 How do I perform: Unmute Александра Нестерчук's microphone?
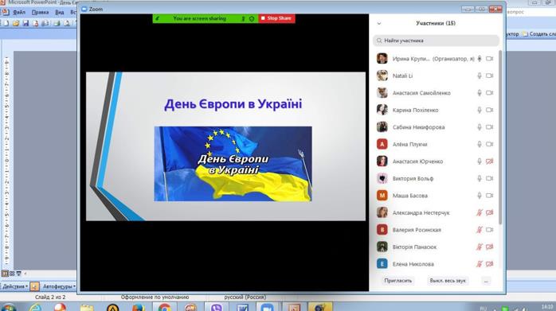pos(479,213)
